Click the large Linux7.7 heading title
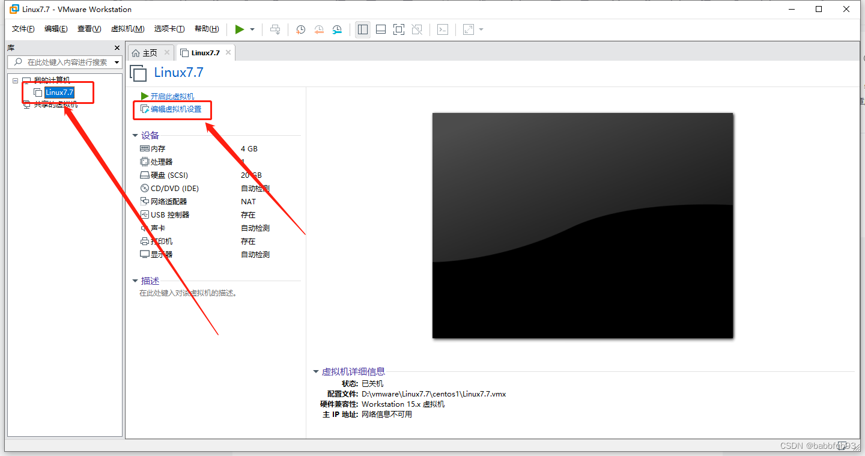The width and height of the screenshot is (865, 456). click(x=179, y=73)
